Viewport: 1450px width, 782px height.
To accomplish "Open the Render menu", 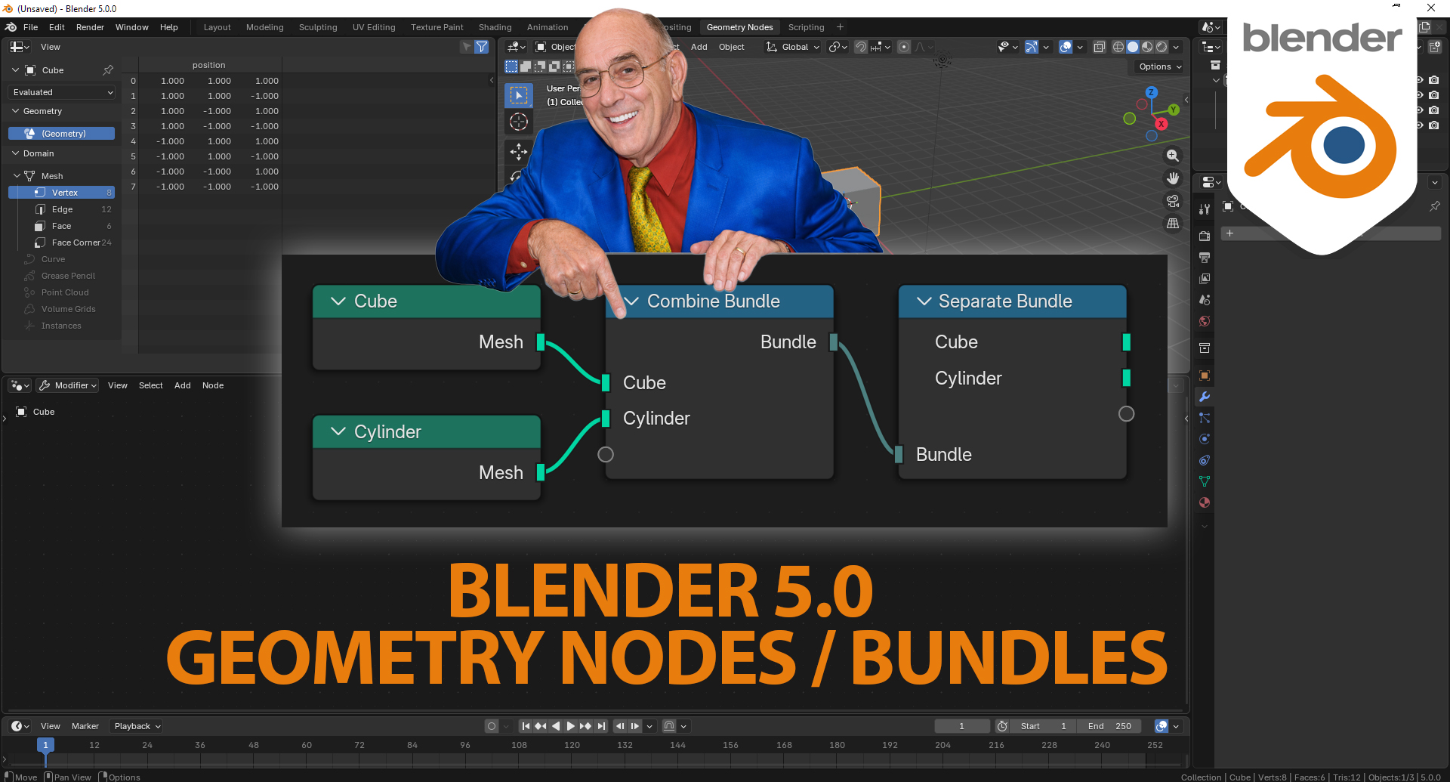I will 90,27.
